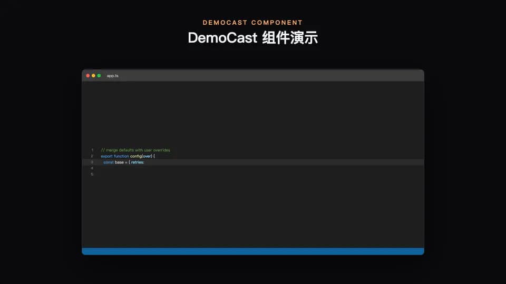The height and width of the screenshot is (284, 506).
Task: Click the "DemoCast 组件演示" heading
Action: [x=253, y=38]
